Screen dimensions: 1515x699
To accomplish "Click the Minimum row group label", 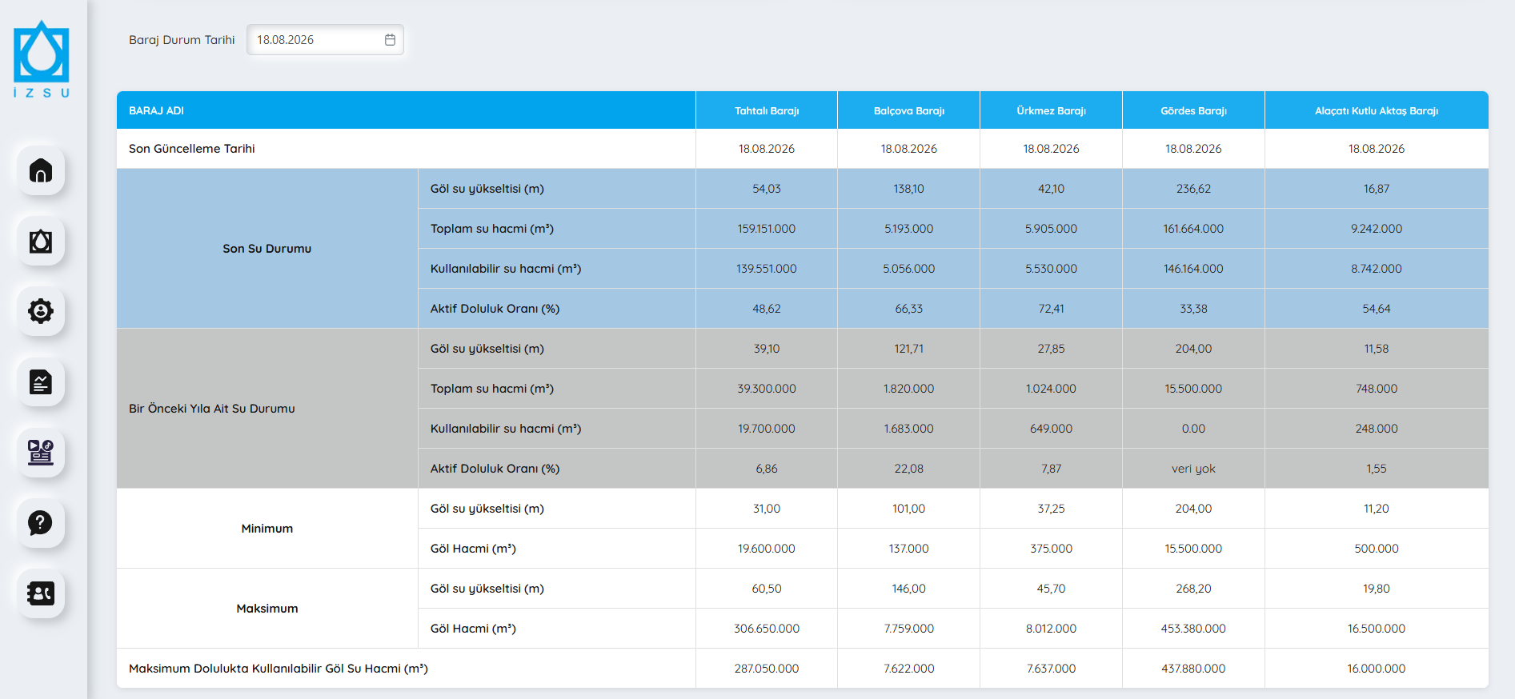I will tap(267, 529).
